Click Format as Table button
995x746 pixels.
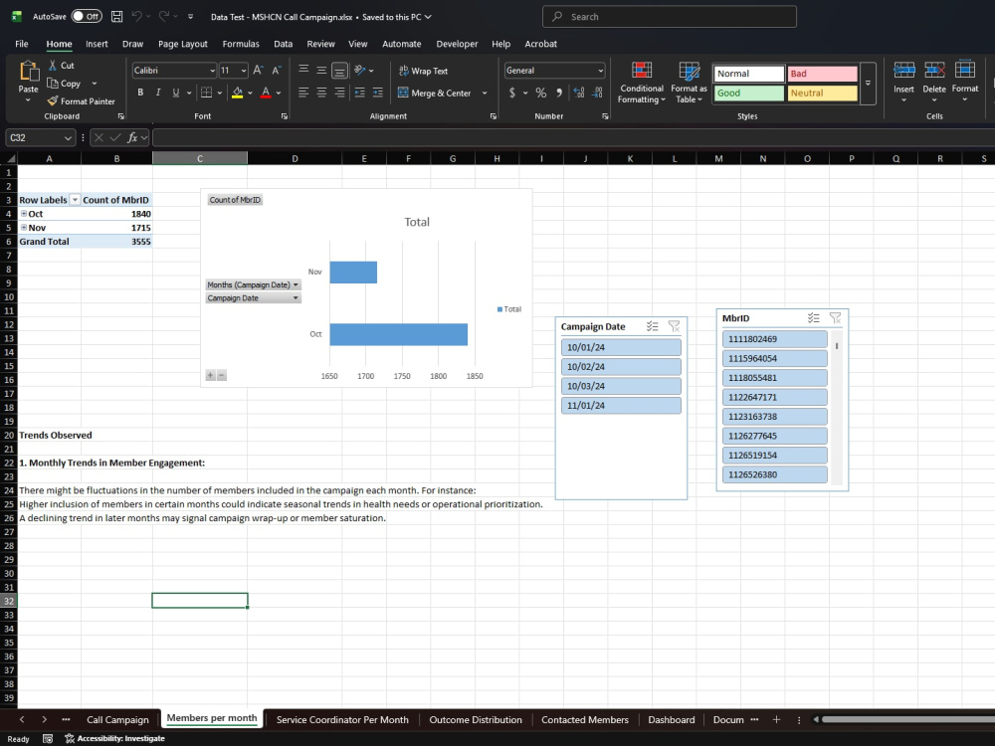[x=689, y=83]
